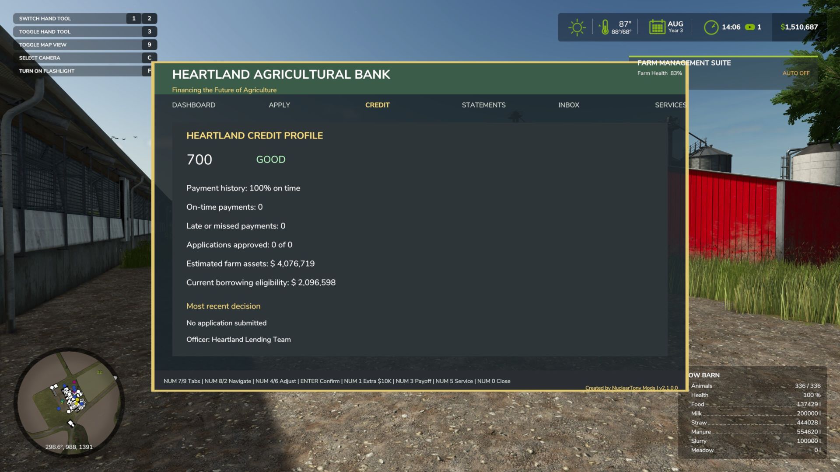Screen dimensions: 840x472
Task: Click the AUG Year 3 date
Action: pyautogui.click(x=675, y=27)
